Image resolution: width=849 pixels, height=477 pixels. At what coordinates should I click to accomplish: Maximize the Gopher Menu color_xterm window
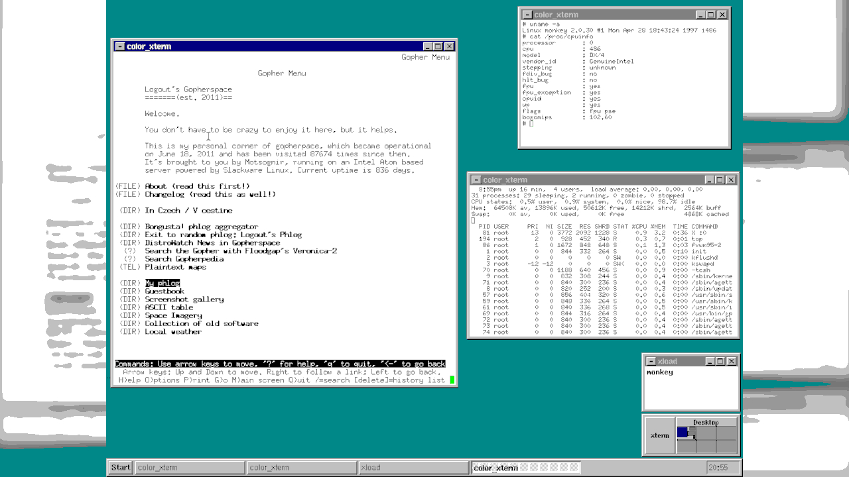click(x=438, y=46)
